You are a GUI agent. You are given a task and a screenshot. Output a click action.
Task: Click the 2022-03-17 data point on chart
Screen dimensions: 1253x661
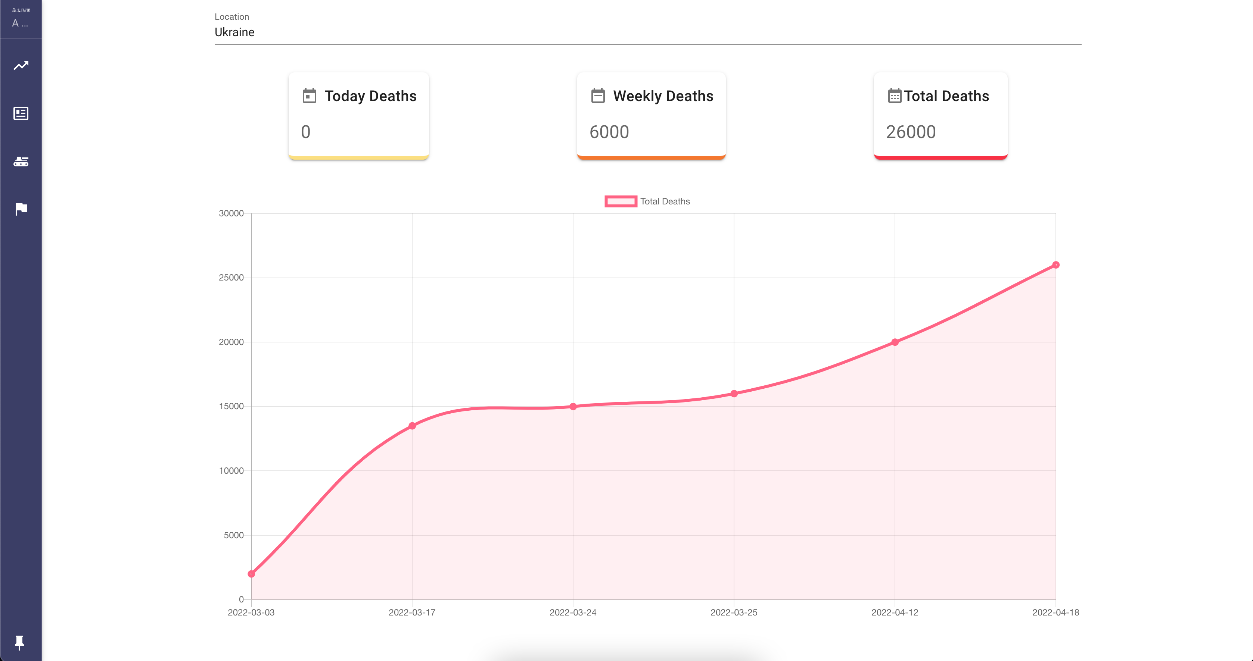[x=412, y=426]
